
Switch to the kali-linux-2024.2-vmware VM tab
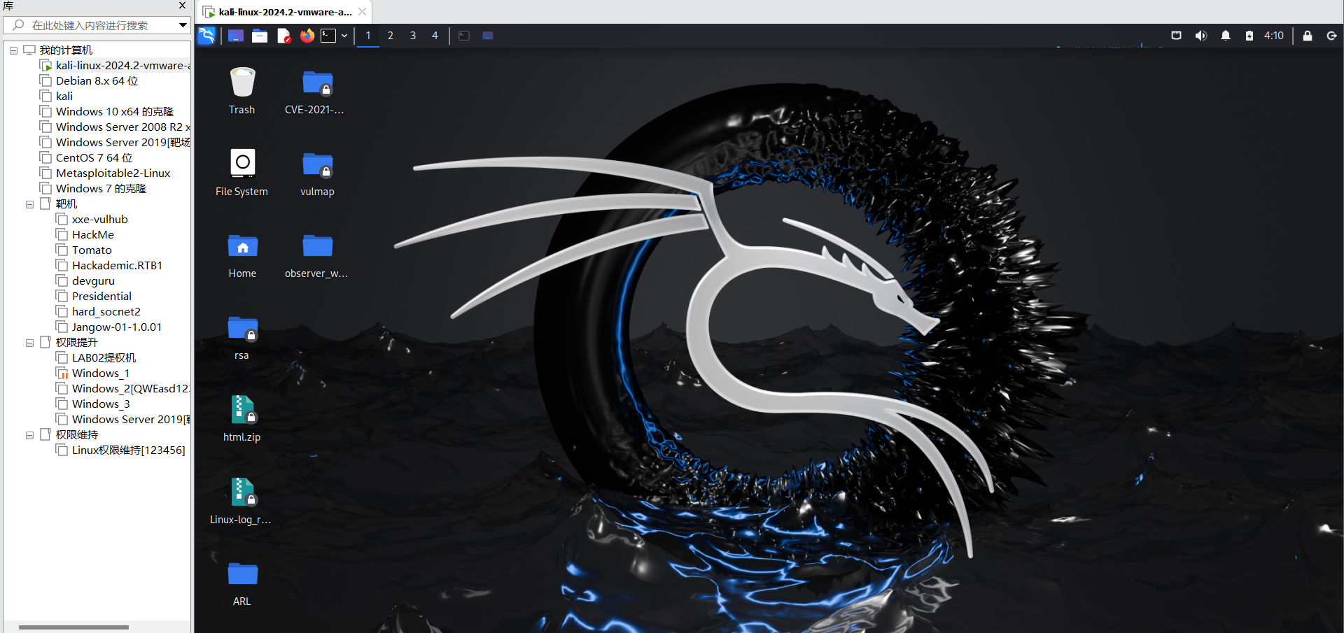click(283, 12)
